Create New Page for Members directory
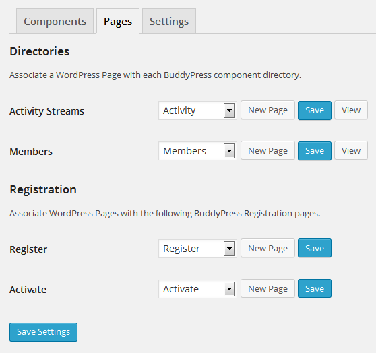376x353 pixels. (x=268, y=151)
